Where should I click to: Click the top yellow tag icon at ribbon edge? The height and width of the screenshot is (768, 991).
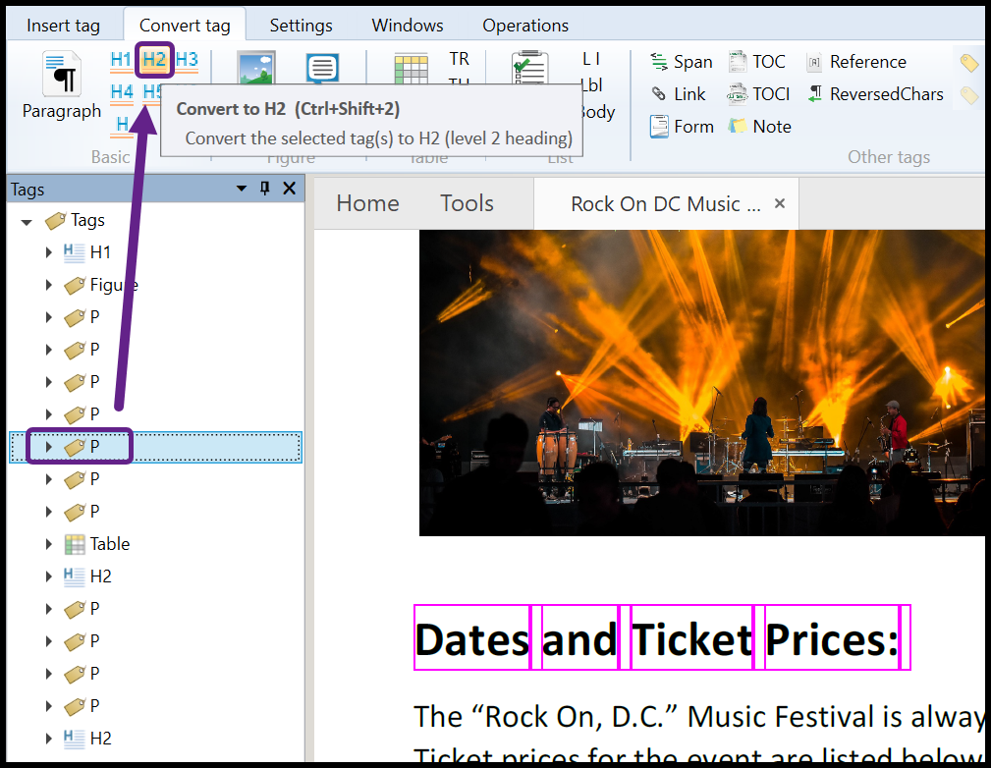point(968,63)
